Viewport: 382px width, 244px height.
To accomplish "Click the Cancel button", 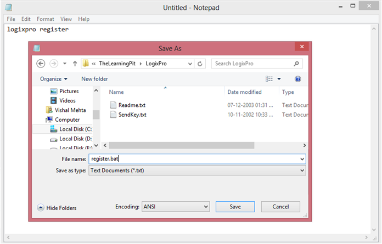I will click(280, 207).
